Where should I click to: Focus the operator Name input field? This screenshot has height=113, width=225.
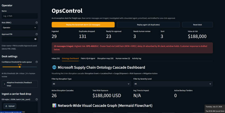tap(20, 16)
